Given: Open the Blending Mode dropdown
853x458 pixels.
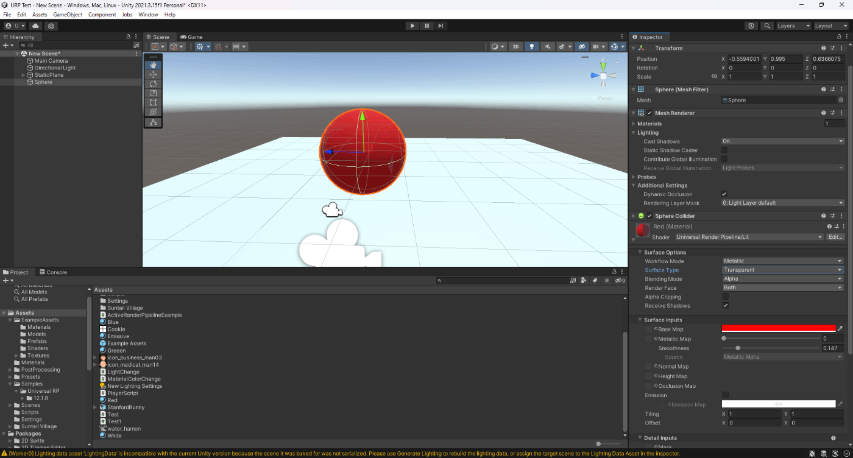Looking at the screenshot, I should 783,279.
